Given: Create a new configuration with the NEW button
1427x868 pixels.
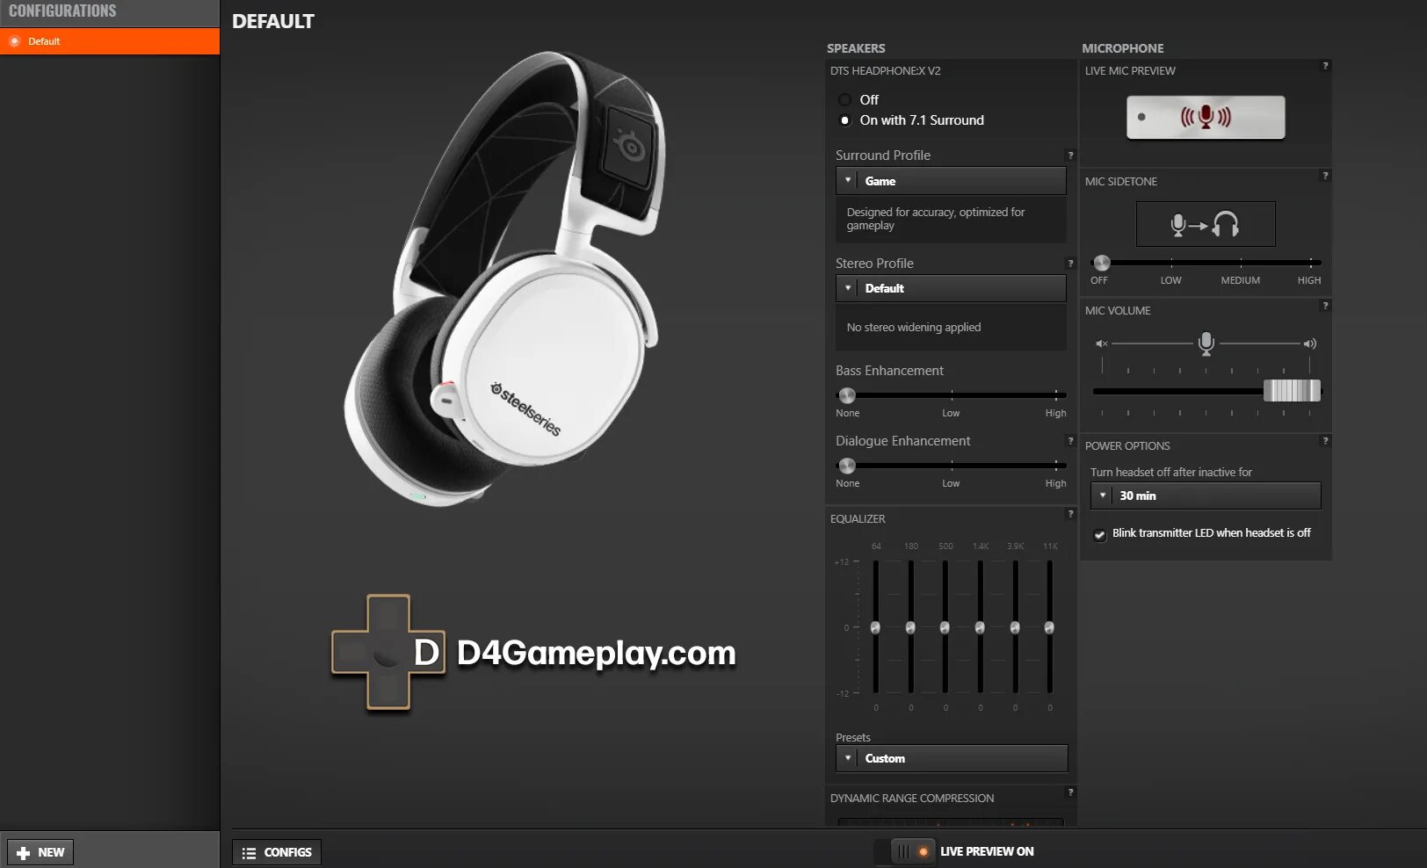Looking at the screenshot, I should (40, 852).
